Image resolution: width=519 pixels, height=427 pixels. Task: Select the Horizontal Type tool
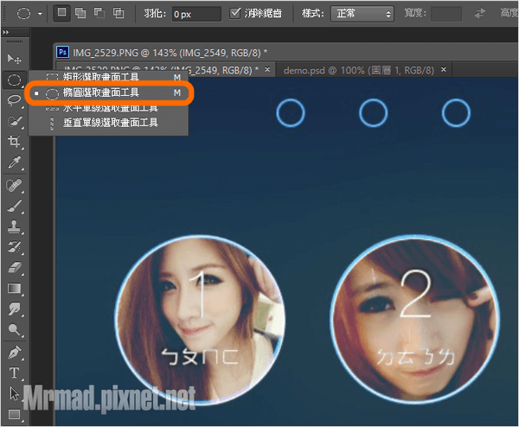tap(15, 373)
